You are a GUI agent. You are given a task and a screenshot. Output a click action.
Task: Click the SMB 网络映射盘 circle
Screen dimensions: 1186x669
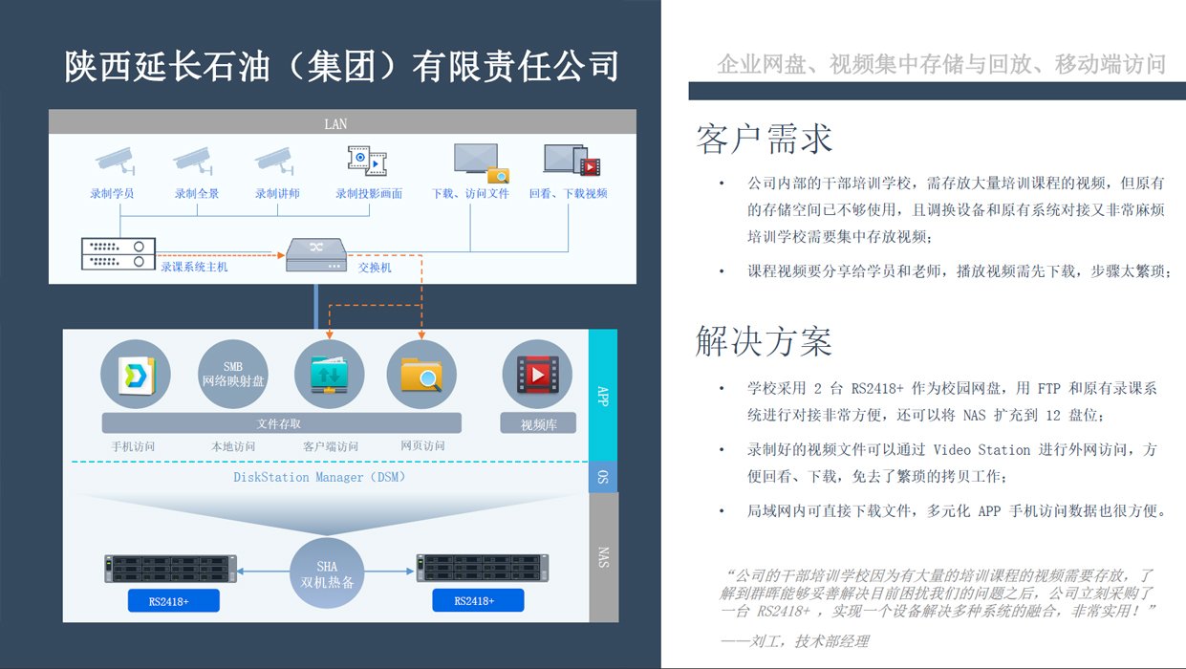pos(233,375)
